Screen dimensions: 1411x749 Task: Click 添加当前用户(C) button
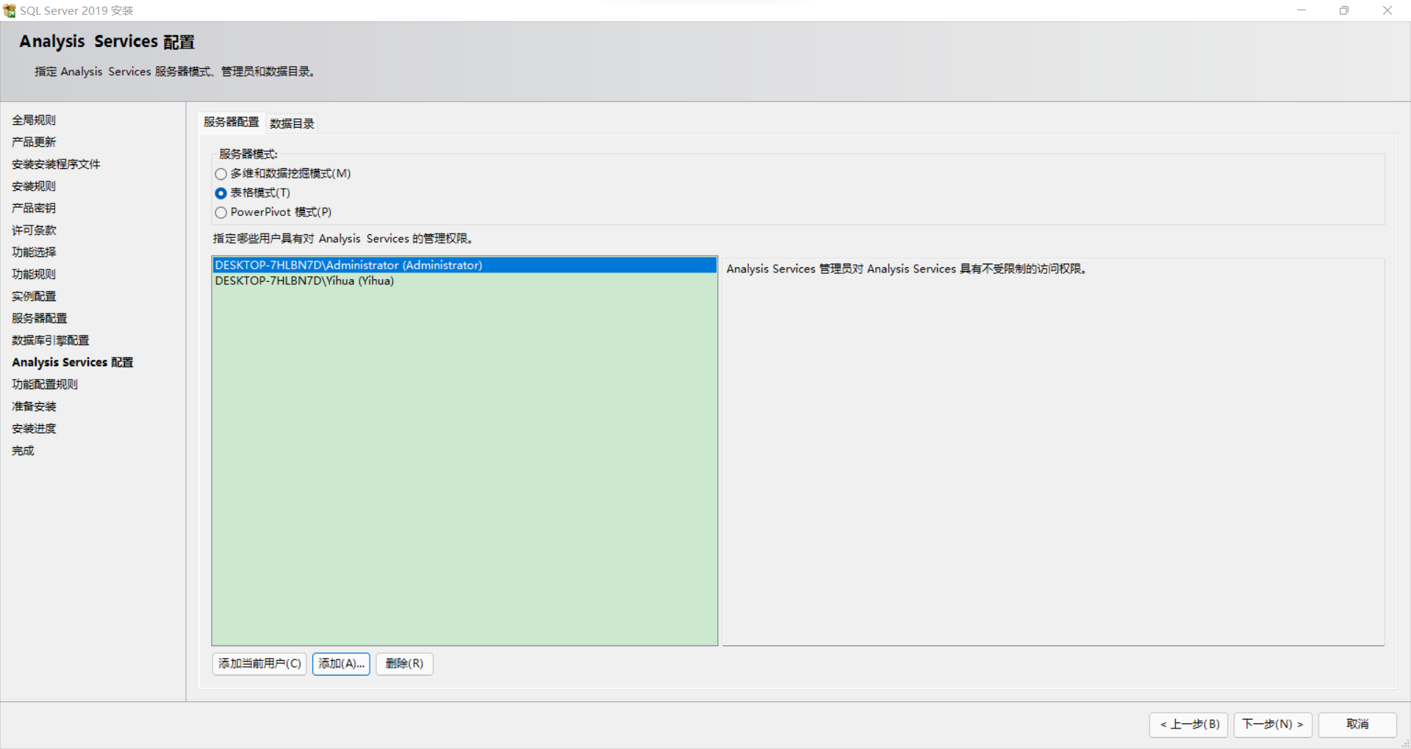tap(259, 664)
